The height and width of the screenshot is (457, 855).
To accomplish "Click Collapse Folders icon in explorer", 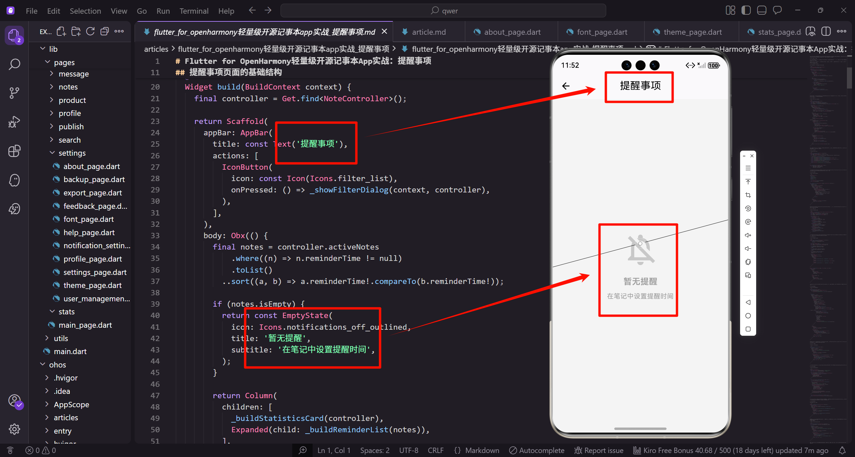I will click(105, 32).
